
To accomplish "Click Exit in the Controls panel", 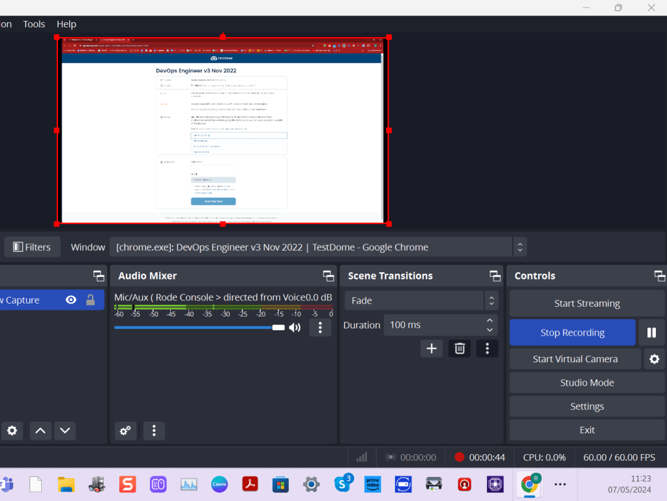I will click(x=587, y=430).
